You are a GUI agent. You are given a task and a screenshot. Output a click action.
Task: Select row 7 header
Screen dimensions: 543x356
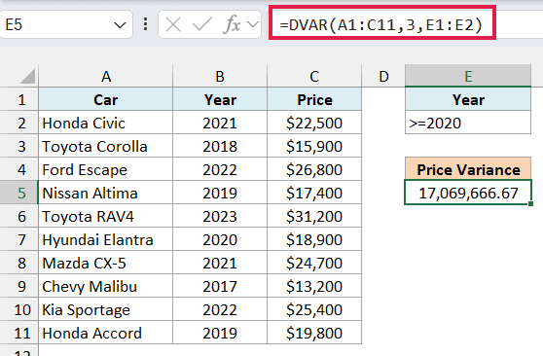(19, 239)
